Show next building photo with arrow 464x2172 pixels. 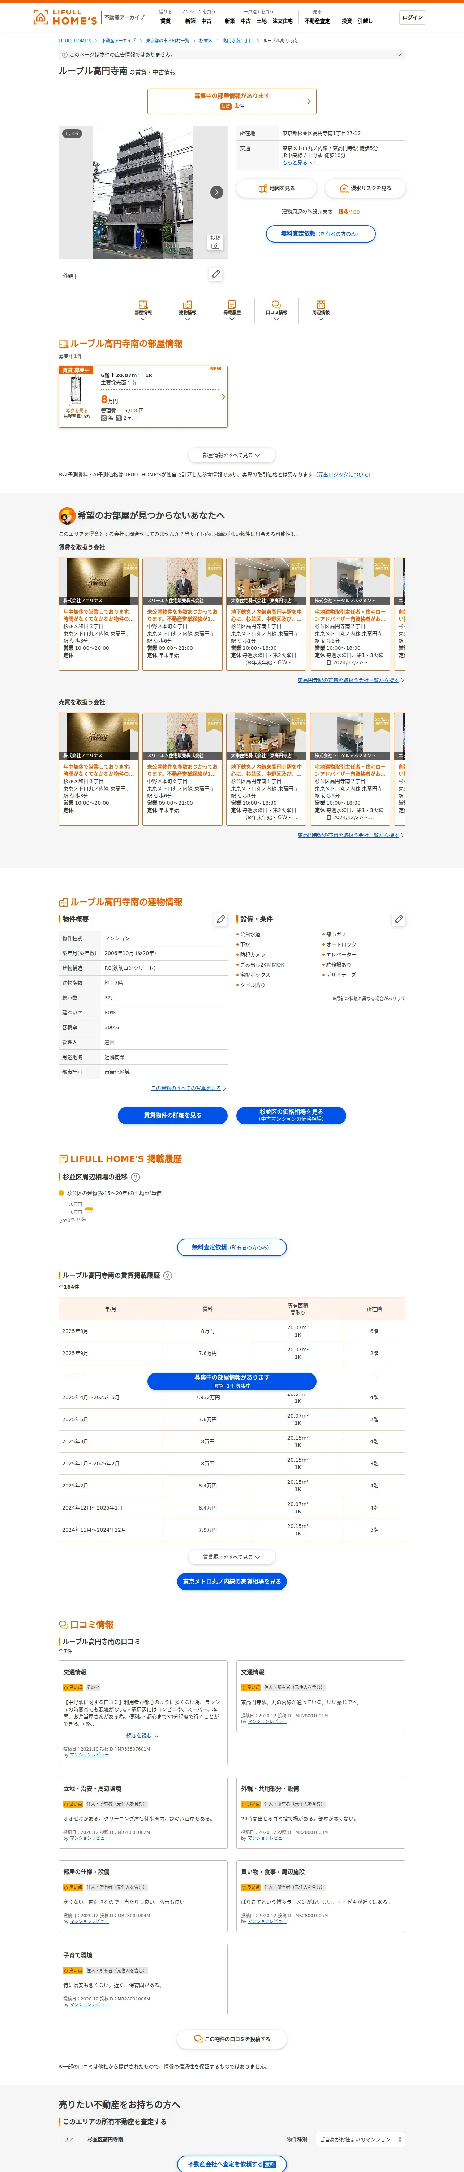pos(216,192)
